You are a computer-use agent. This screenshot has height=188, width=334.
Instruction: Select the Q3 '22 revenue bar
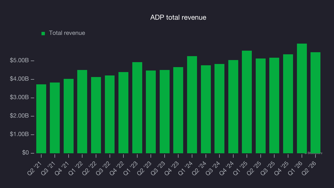tap(110, 114)
